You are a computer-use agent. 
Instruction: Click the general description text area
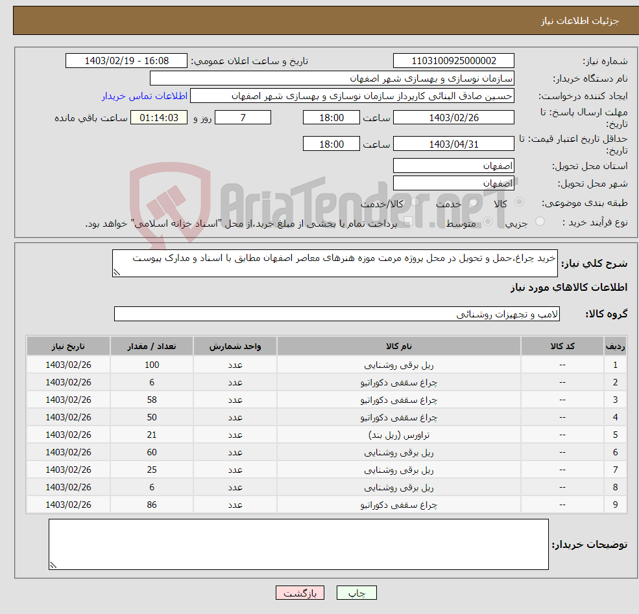pos(335,263)
